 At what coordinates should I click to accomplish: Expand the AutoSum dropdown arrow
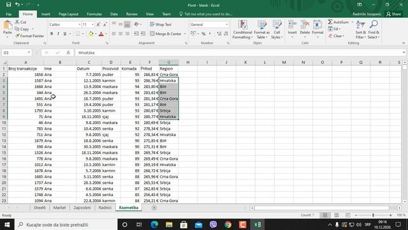pos(352,22)
